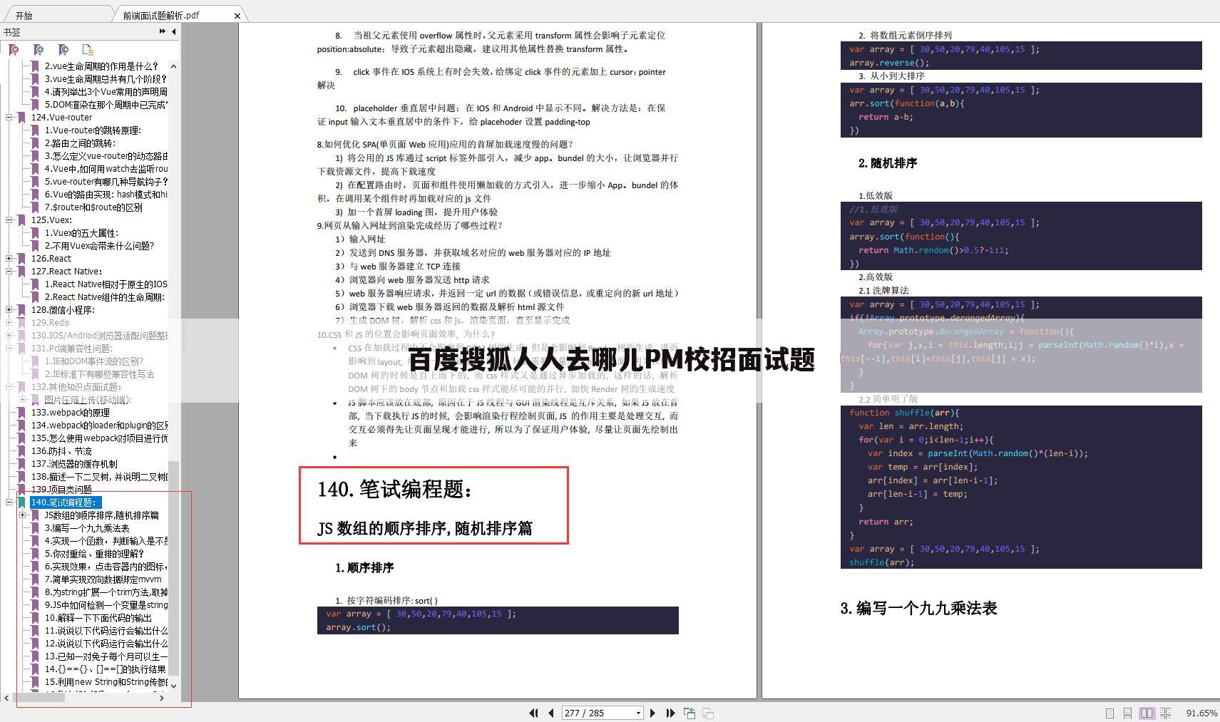Click the bookmark panel horizontal scroll-right arrow
The height and width of the screenshot is (722, 1220).
tap(161, 698)
